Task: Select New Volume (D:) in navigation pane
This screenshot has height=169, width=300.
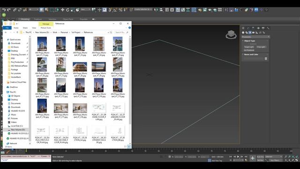Action: click(x=18, y=130)
